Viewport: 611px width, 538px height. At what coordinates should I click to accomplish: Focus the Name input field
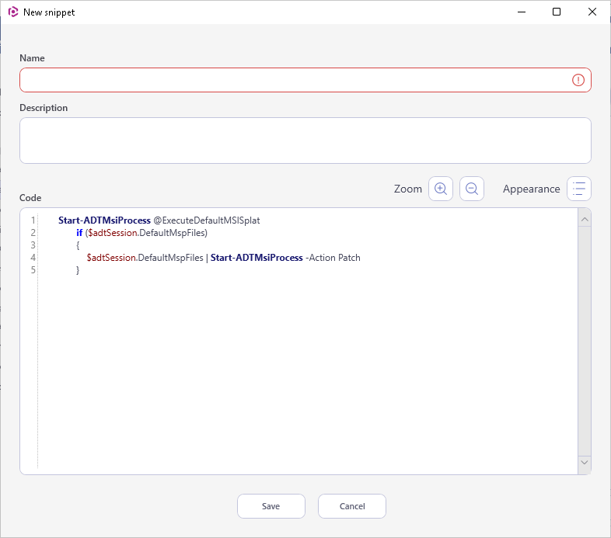coord(305,80)
